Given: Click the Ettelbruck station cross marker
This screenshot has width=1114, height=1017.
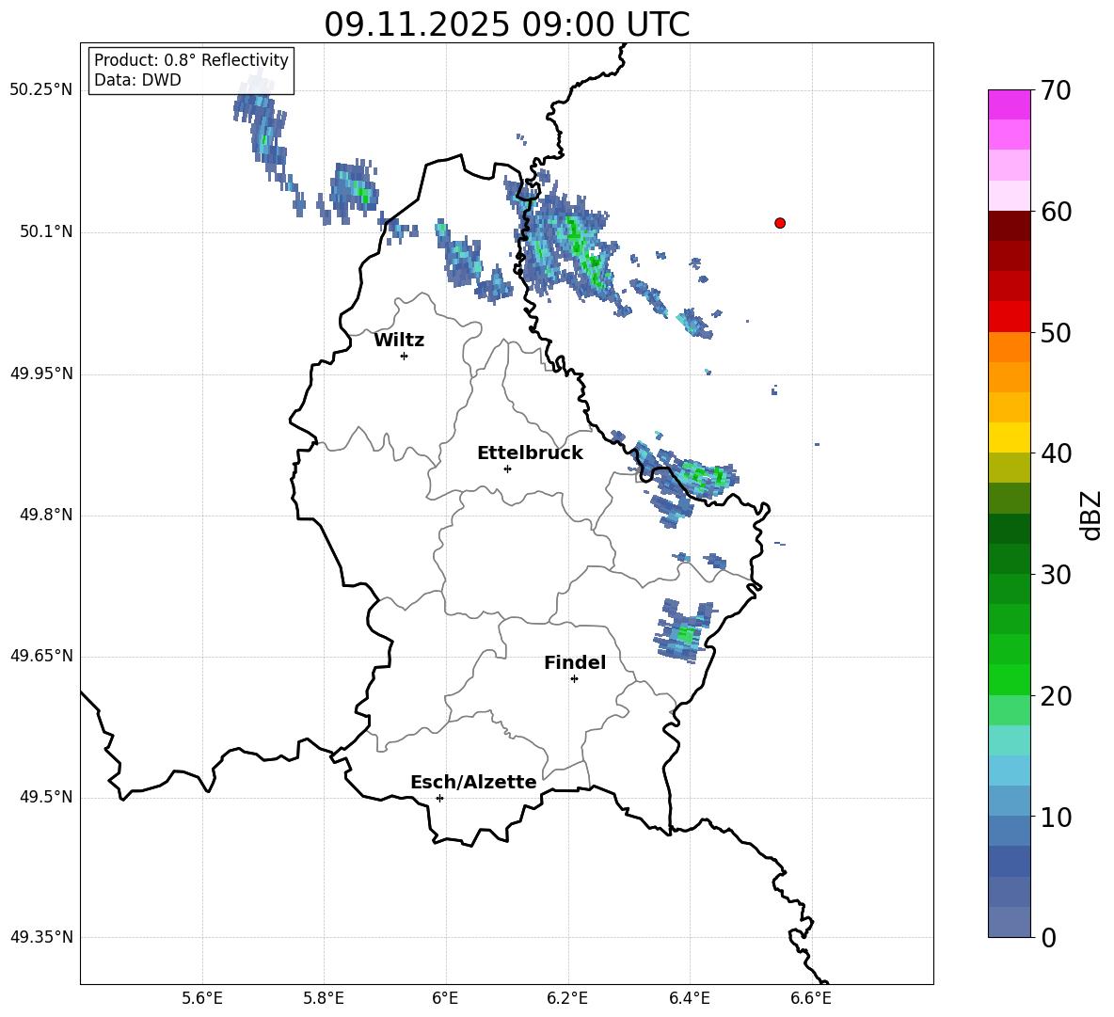Looking at the screenshot, I should [507, 469].
